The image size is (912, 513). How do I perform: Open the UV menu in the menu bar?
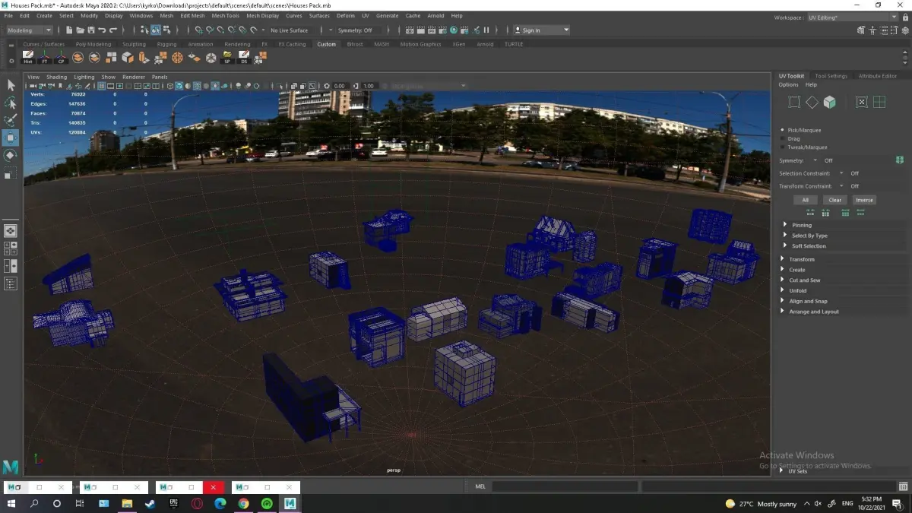tap(365, 15)
